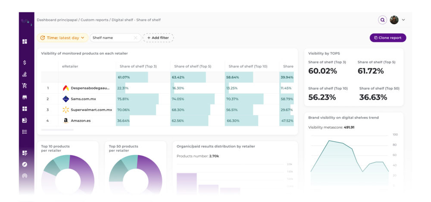This screenshot has width=431, height=202.
Task: Clear the Shelf name filter X
Action: click(135, 38)
